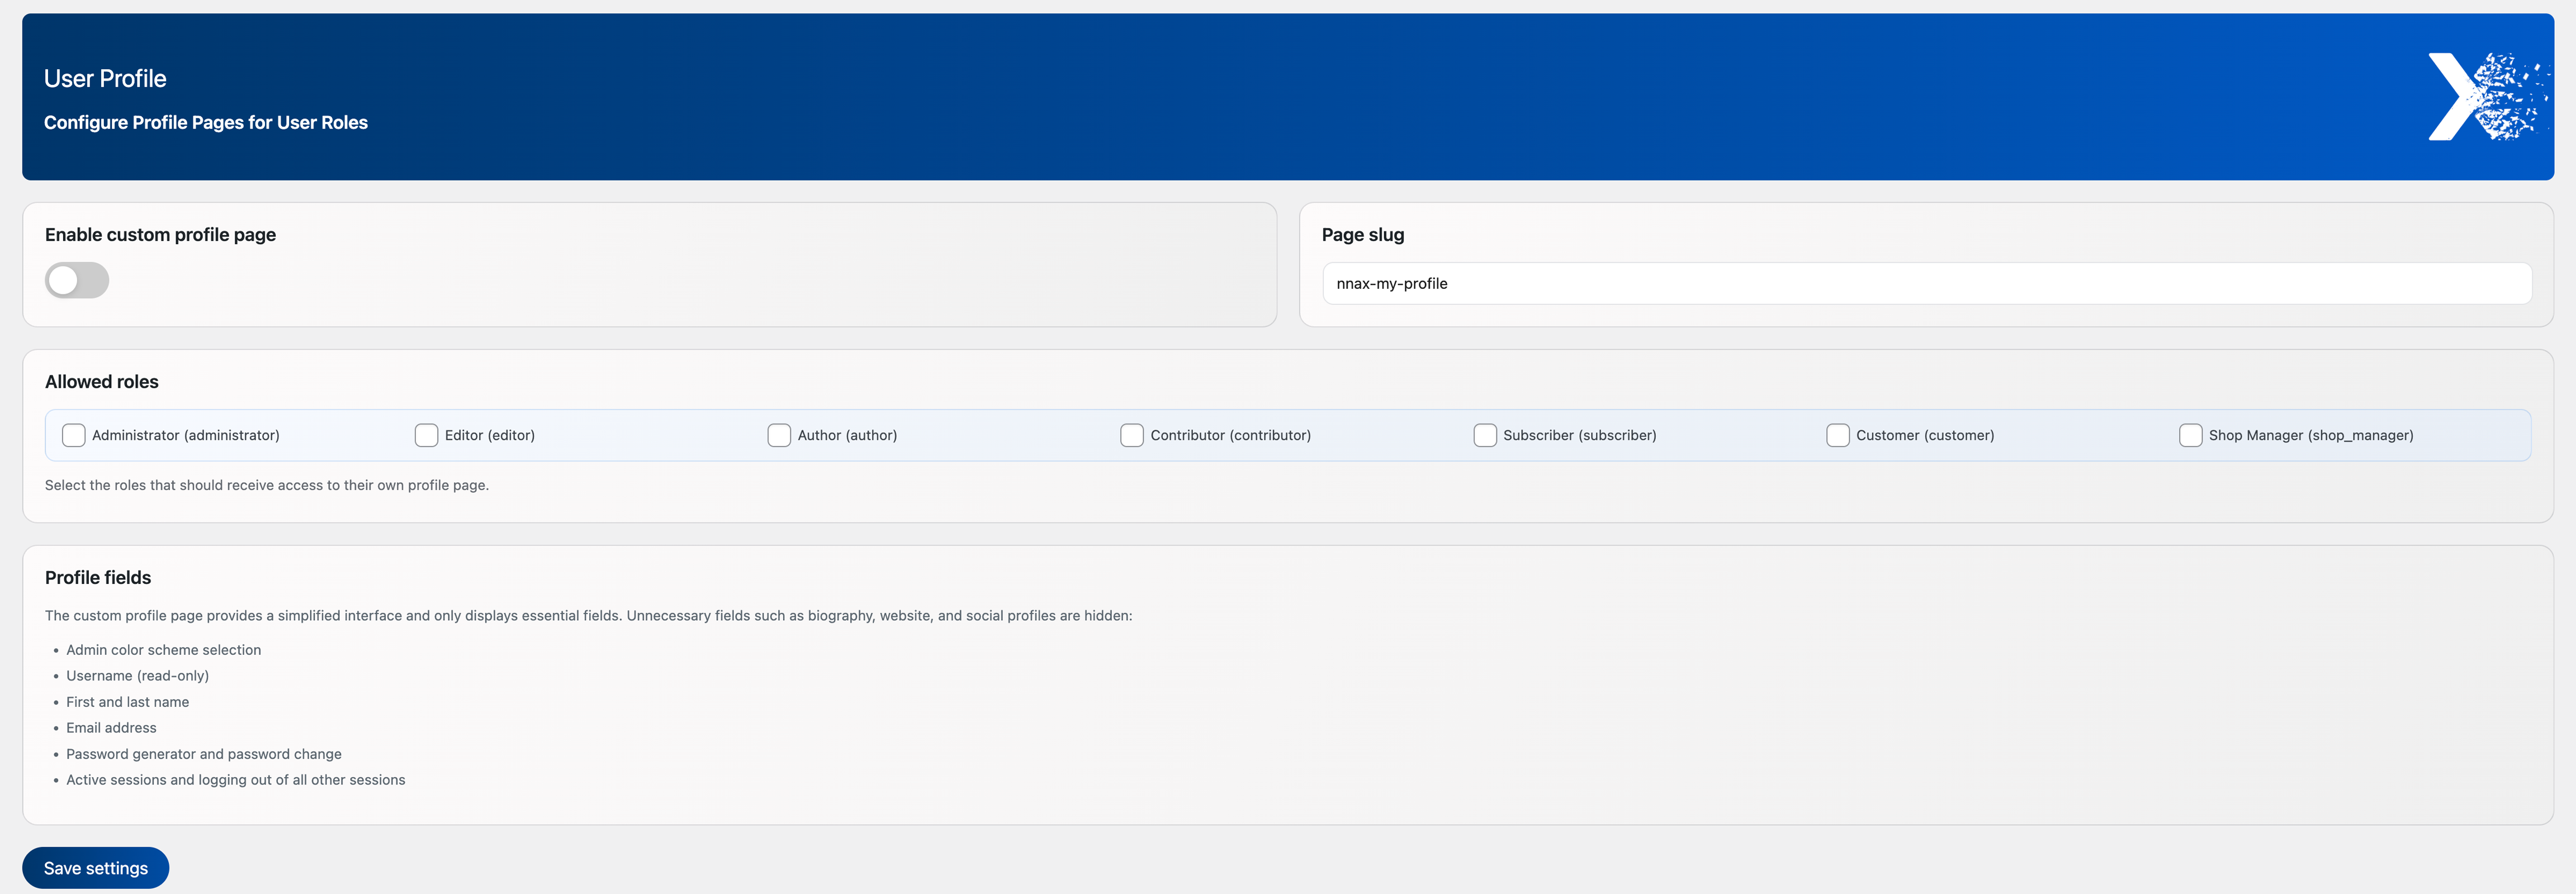Check the Editor (editor) role checkbox
The height and width of the screenshot is (894, 2576).
tap(427, 435)
